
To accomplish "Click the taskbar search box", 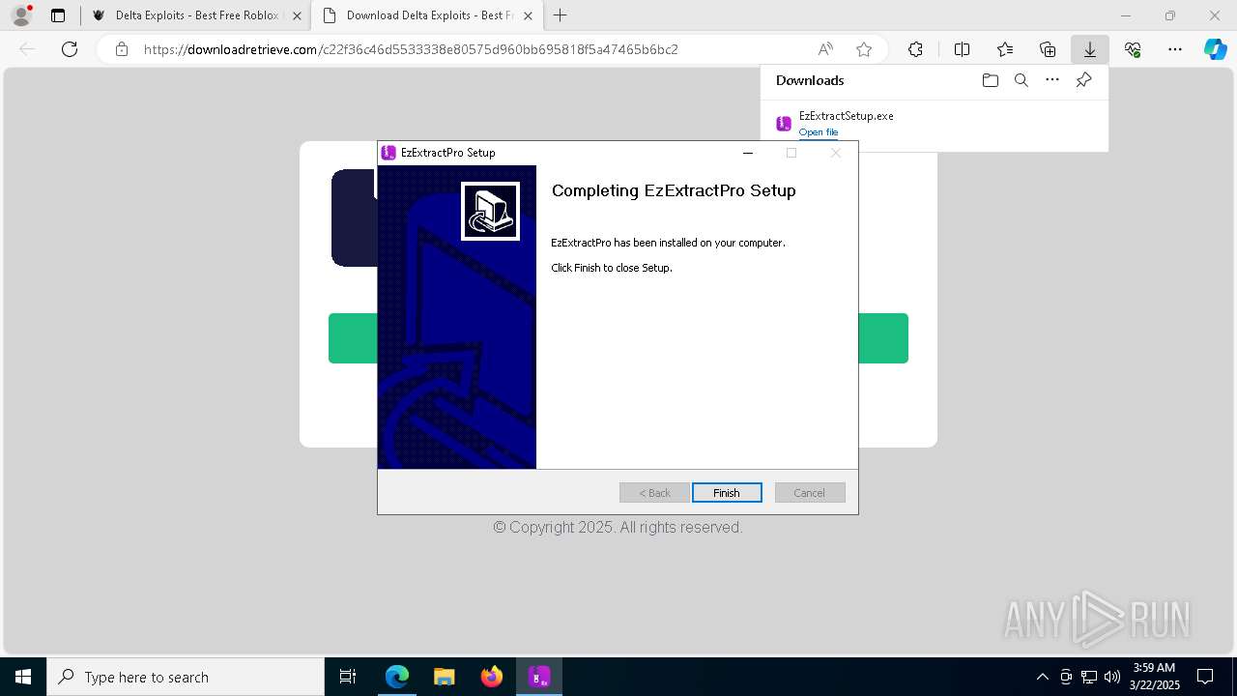I will click(186, 677).
